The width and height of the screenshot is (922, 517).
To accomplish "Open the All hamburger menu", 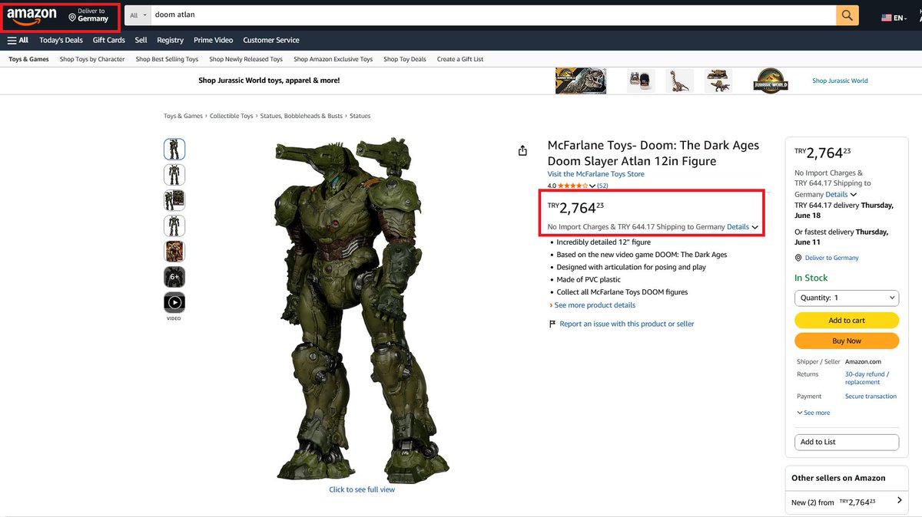I will [18, 40].
